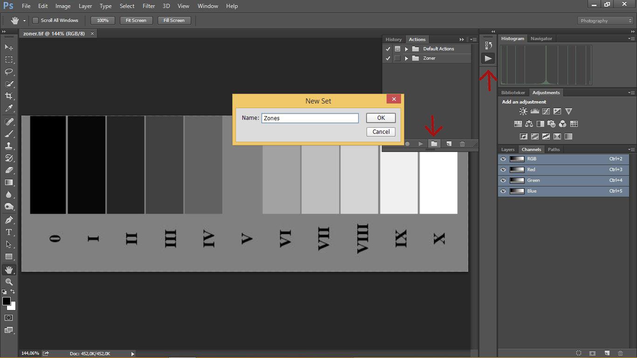Hide the Red channel visibility eye
Screen dimensions: 637x358
coord(503,170)
